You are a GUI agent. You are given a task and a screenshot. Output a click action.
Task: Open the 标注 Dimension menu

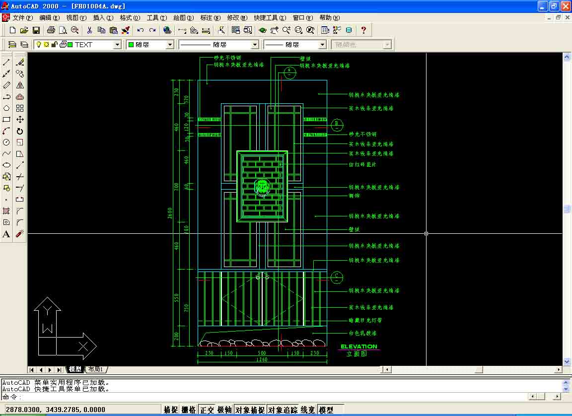coord(211,17)
